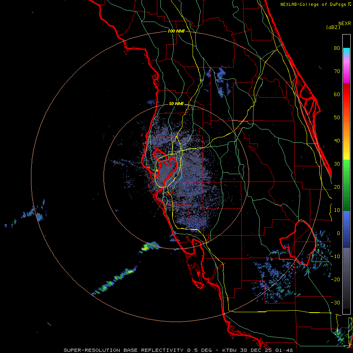Screen dimensions: 353x353
Task: Click the blue 5 dBZ color band
Action: click(346, 222)
